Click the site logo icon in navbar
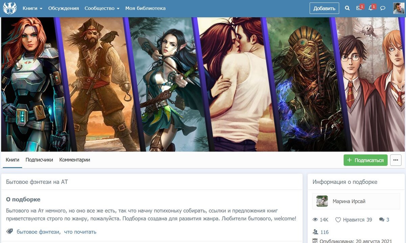 pyautogui.click(x=10, y=8)
